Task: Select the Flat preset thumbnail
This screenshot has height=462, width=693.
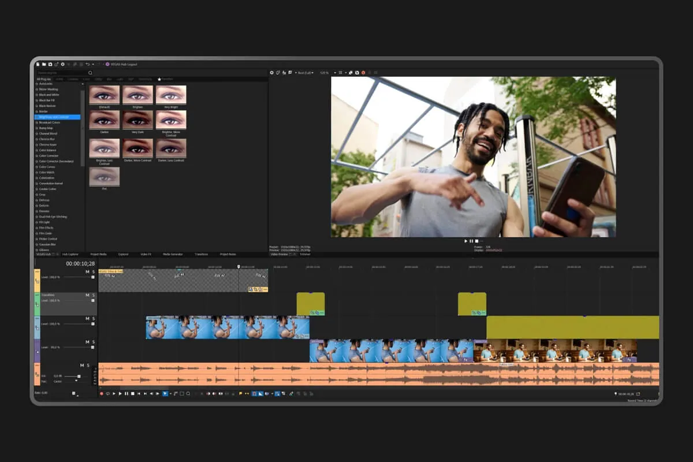Action: 105,177
